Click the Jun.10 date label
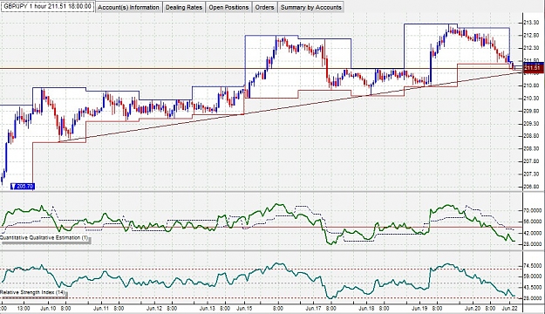The height and width of the screenshot is (314, 545). tap(48, 309)
